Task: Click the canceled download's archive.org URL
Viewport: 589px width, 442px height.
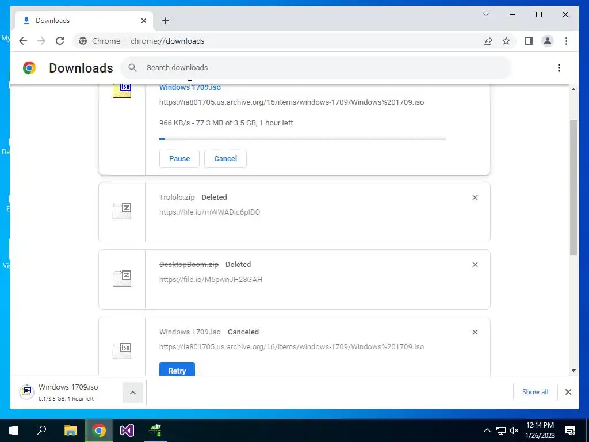Action: pos(292,346)
